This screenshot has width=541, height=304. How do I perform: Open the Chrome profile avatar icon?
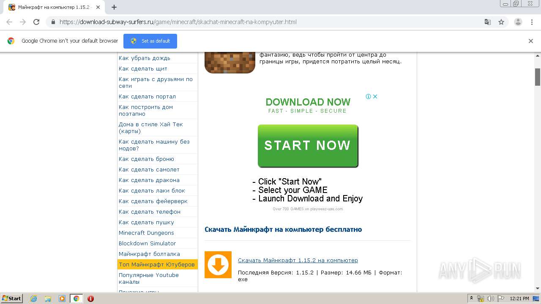click(518, 22)
